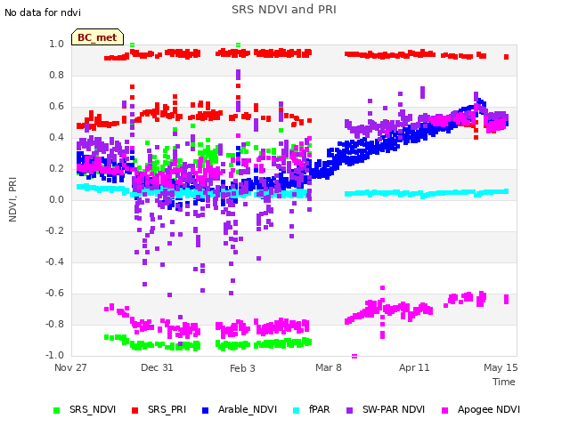Click the 'No data for ndvi' message
570x427 pixels.
click(43, 12)
